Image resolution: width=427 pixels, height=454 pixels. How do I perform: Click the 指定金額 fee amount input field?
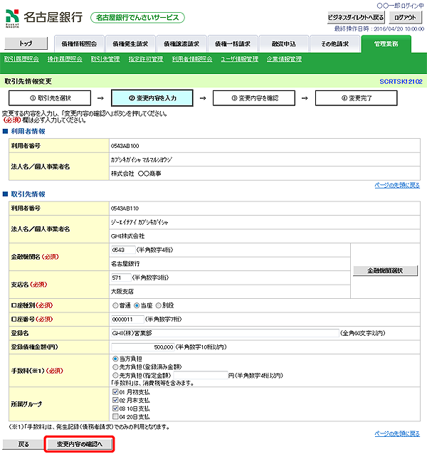click(200, 376)
